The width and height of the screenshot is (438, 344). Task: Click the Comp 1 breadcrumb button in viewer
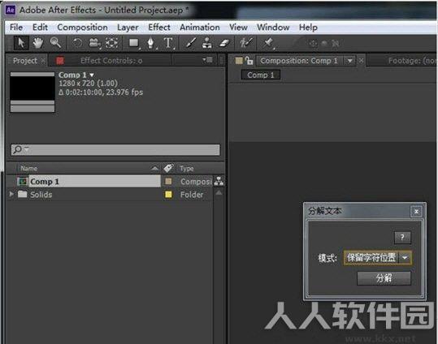(261, 75)
